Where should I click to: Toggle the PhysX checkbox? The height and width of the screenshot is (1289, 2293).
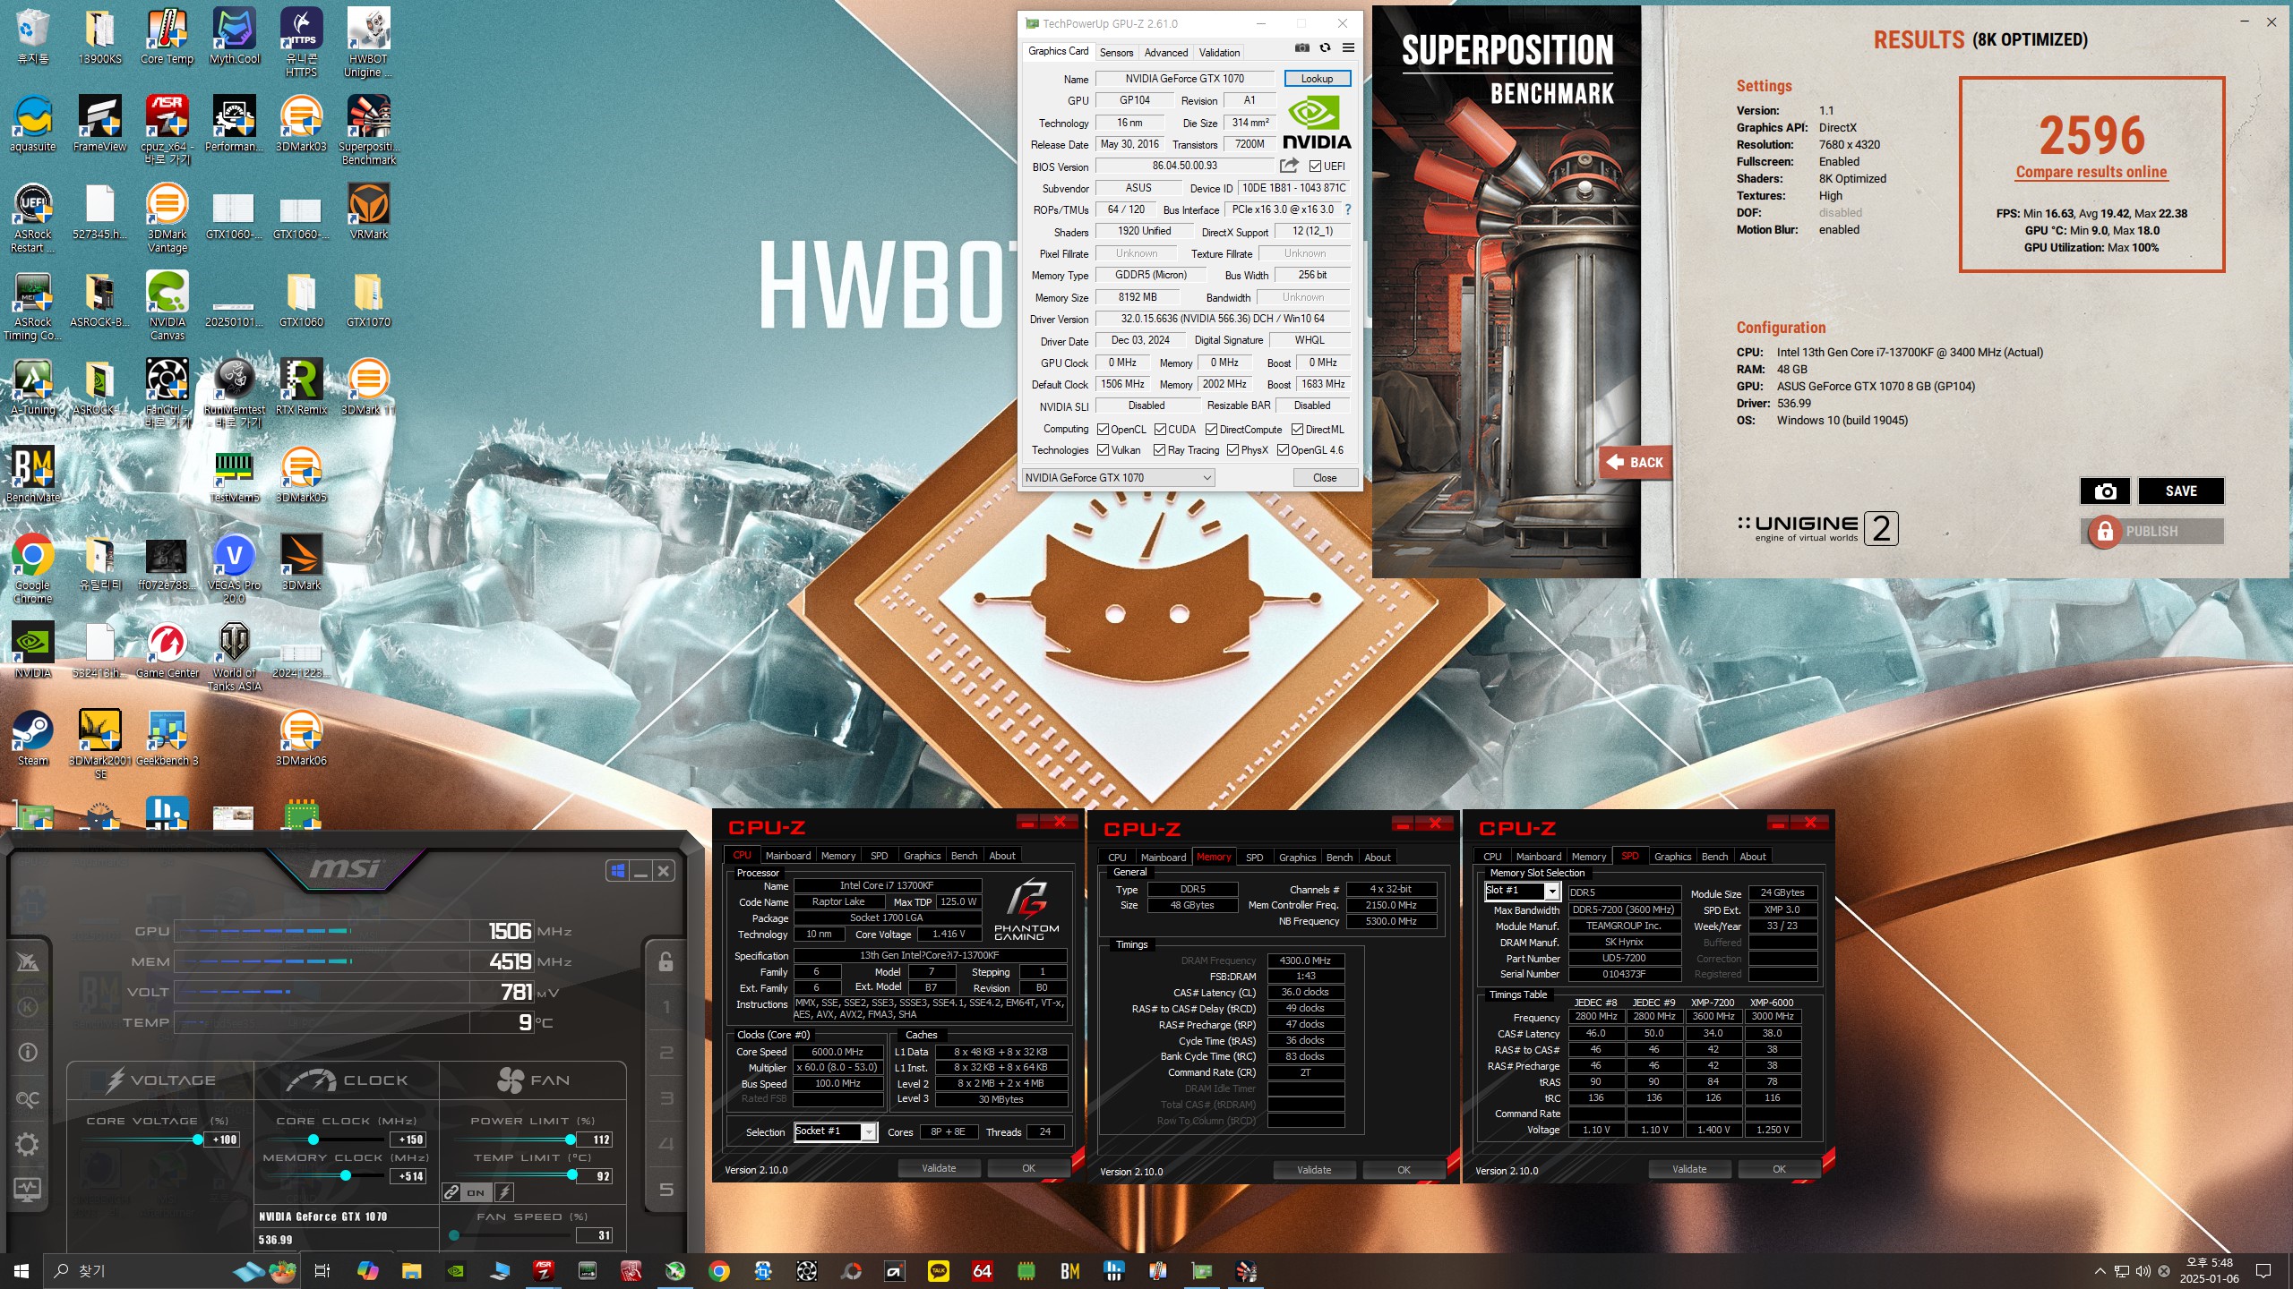tap(1232, 450)
